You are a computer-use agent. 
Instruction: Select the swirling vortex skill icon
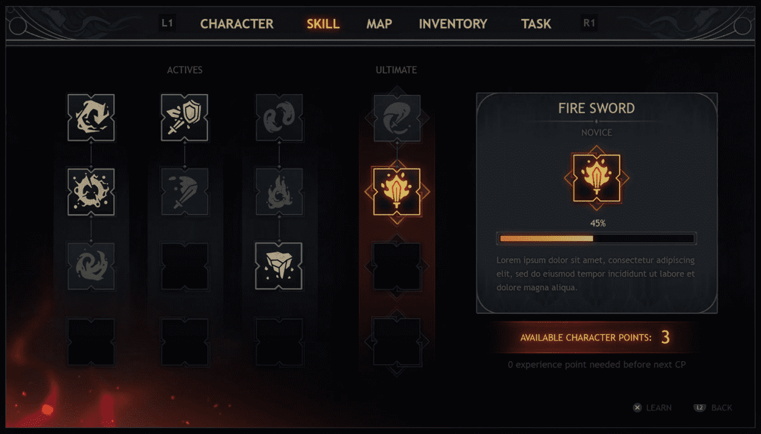click(x=91, y=118)
